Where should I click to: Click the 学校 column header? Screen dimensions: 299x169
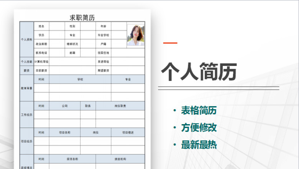(x=80, y=79)
